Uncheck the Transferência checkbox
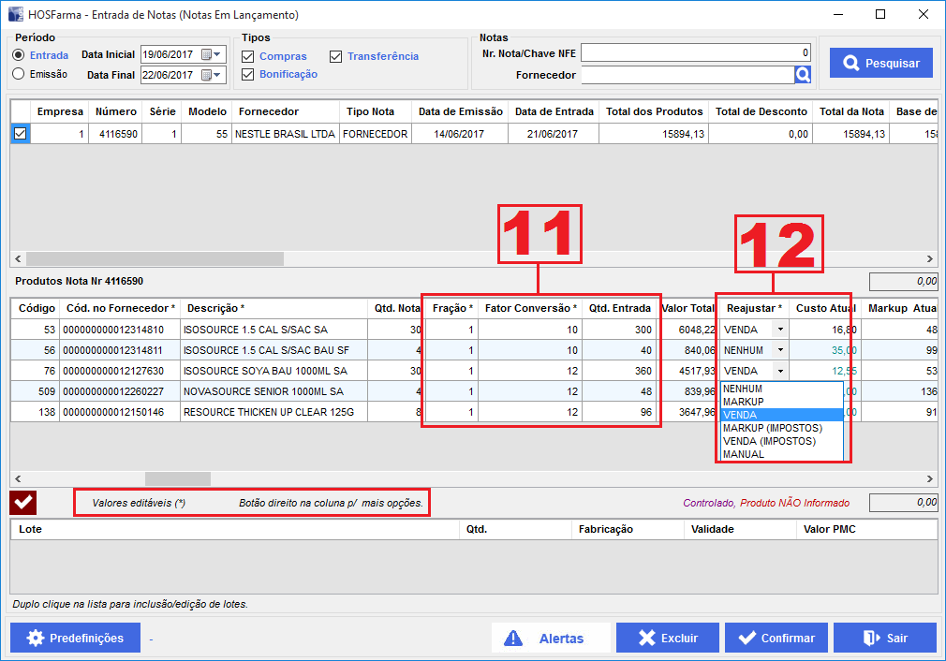 coord(336,56)
